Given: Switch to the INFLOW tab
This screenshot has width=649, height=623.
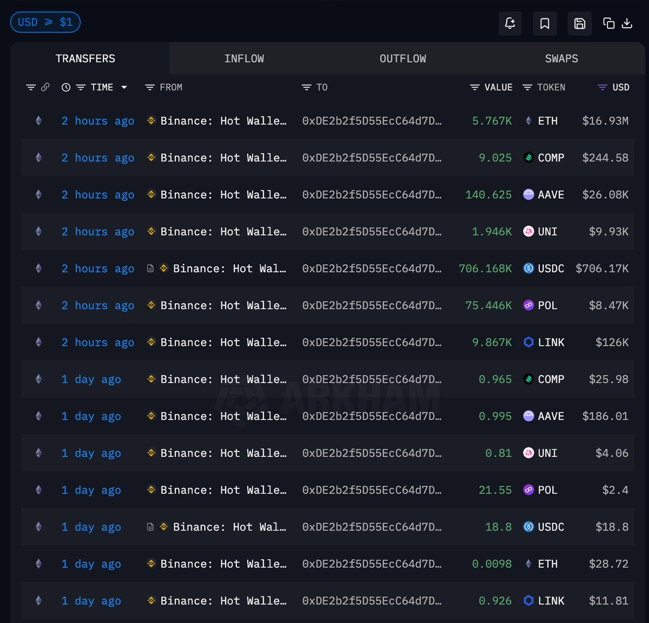Looking at the screenshot, I should [244, 58].
